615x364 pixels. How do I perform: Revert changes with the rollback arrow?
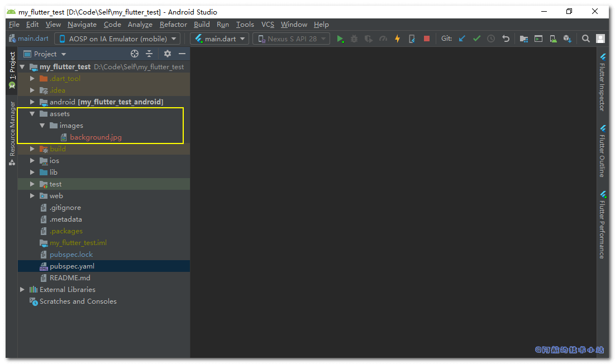[x=506, y=39]
